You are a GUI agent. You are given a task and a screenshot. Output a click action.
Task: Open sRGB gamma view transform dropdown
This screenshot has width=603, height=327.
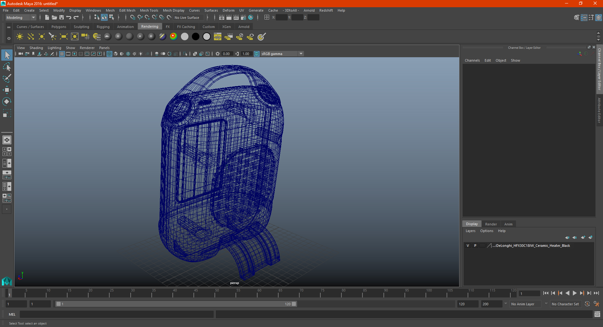[x=282, y=54]
